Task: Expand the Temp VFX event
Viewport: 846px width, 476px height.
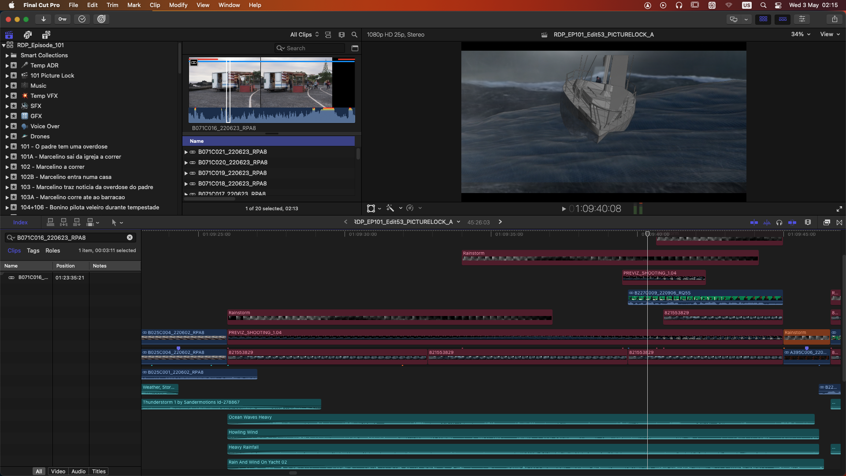Action: [7, 96]
